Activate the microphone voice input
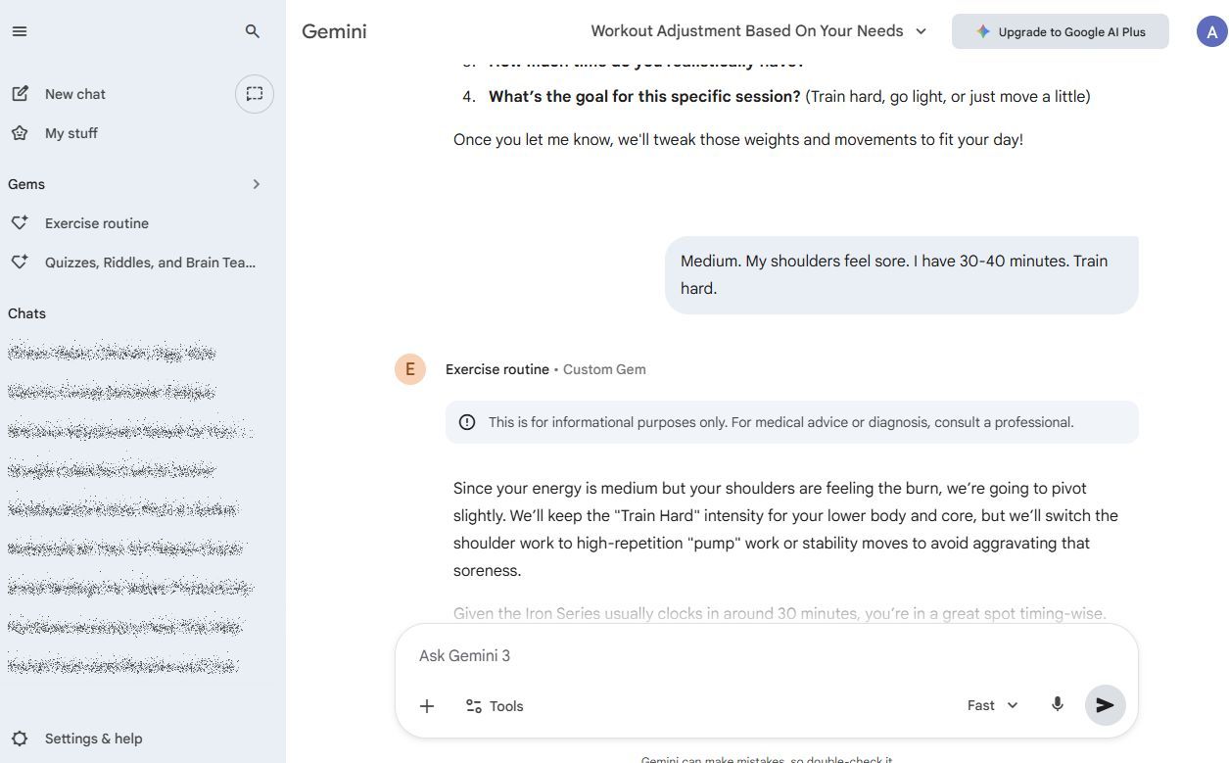 click(1058, 705)
